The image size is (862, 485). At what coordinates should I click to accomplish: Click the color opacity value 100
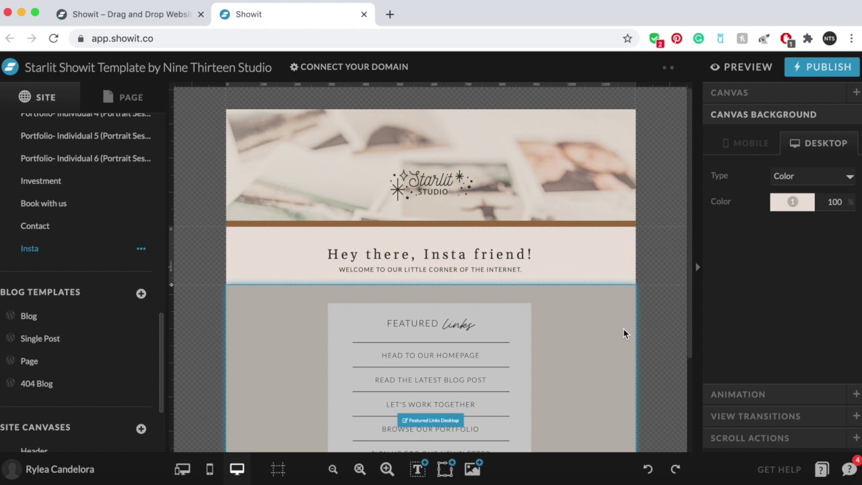pyautogui.click(x=834, y=202)
